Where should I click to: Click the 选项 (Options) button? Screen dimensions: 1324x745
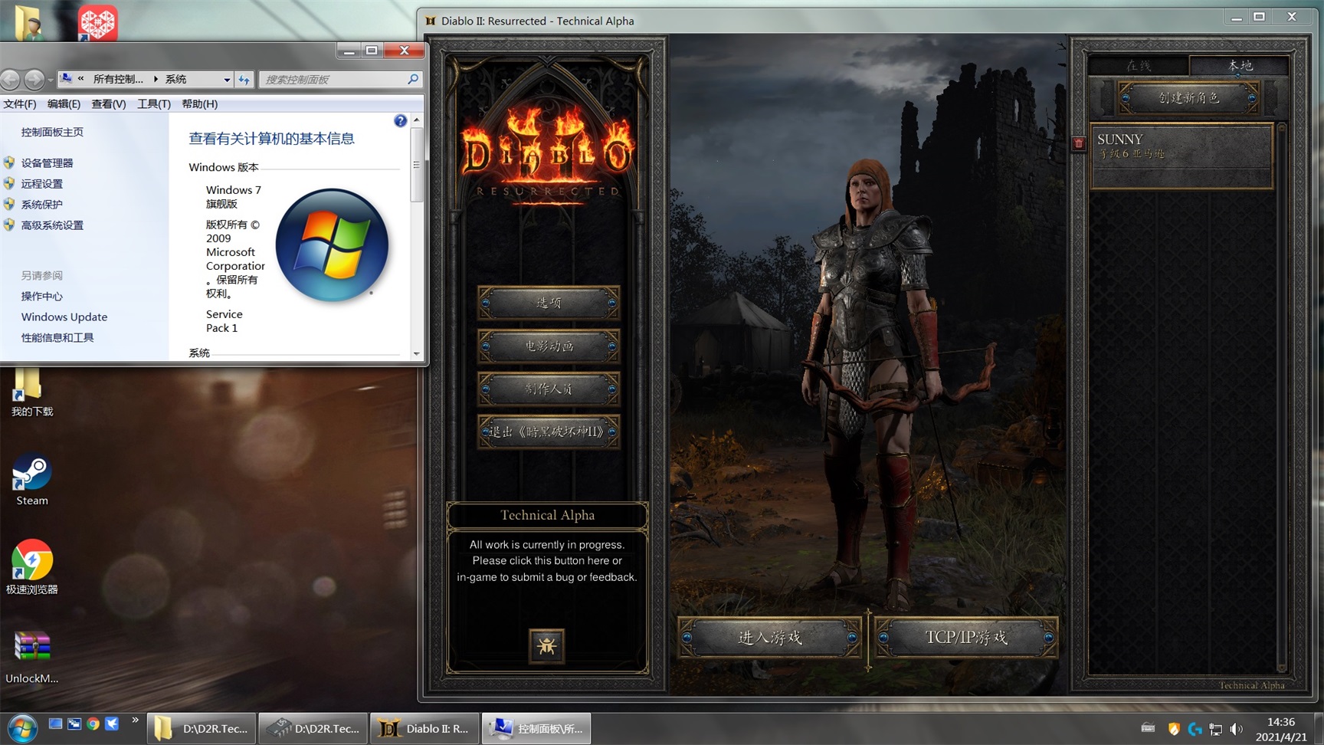(549, 303)
